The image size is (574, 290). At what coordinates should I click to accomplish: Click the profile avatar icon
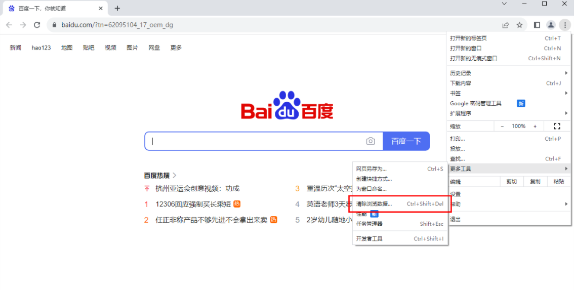coord(551,25)
